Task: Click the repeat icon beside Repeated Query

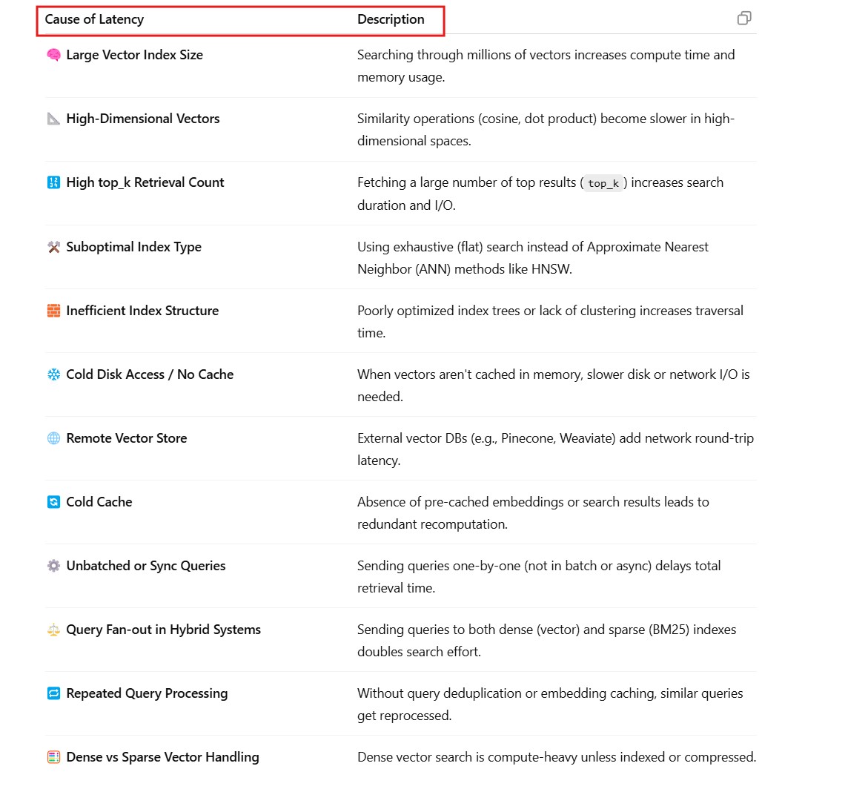Action: click(x=53, y=693)
